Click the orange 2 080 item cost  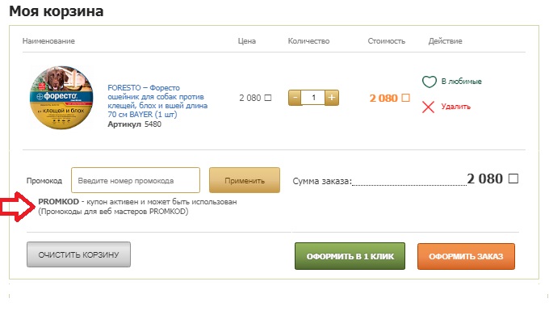pos(389,98)
